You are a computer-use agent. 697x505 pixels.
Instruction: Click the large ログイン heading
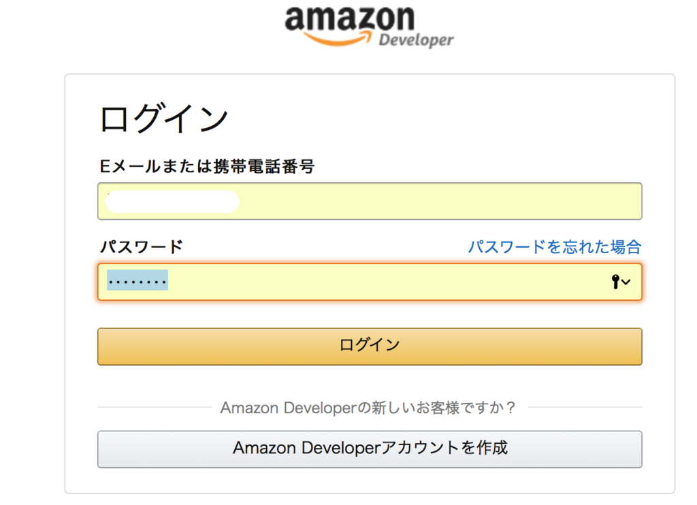tap(164, 118)
